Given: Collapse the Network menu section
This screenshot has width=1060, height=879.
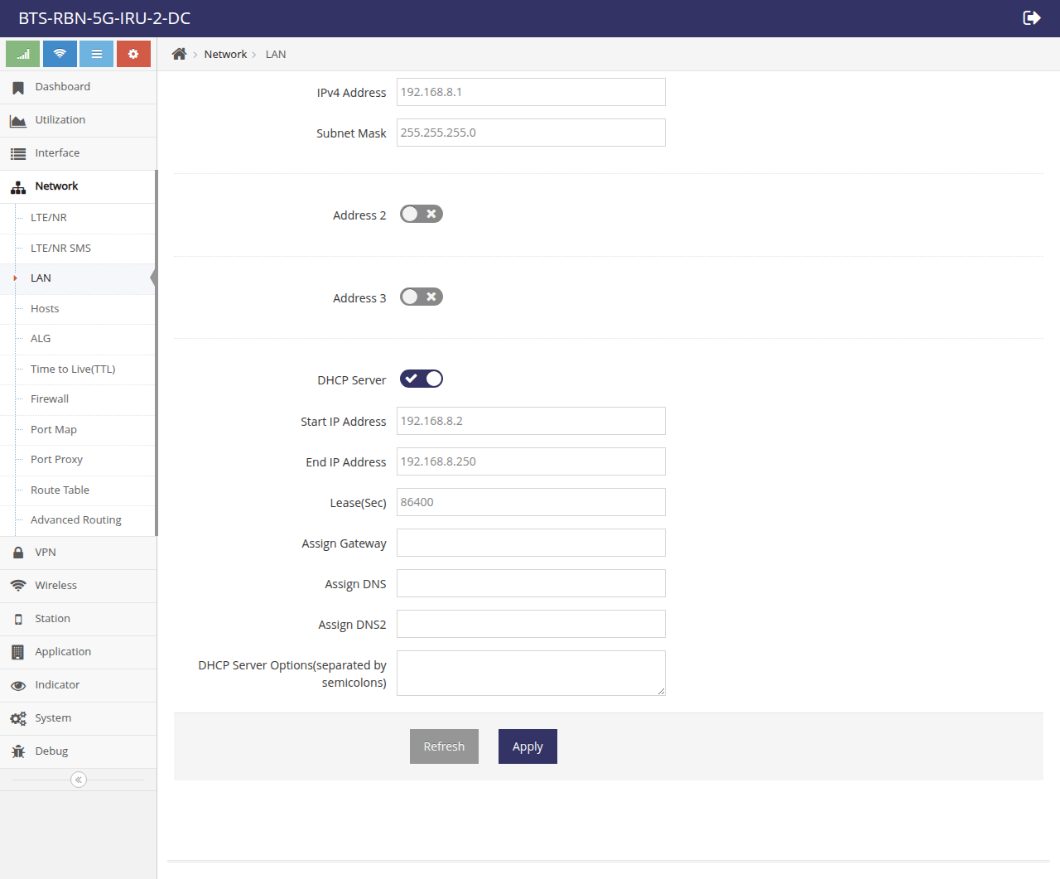Looking at the screenshot, I should [78, 186].
